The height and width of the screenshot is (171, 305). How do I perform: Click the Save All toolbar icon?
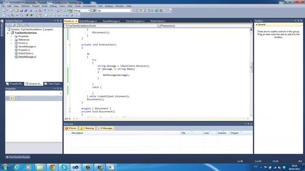tap(26, 10)
